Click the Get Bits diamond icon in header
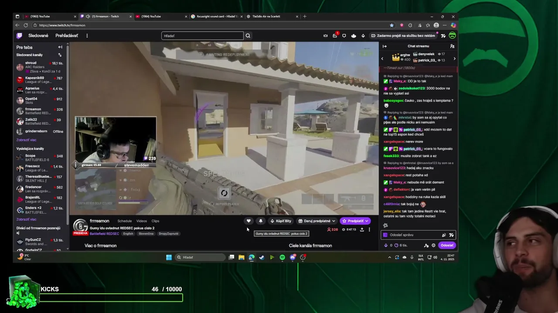Image resolution: width=558 pixels, height=313 pixels. pos(363,36)
